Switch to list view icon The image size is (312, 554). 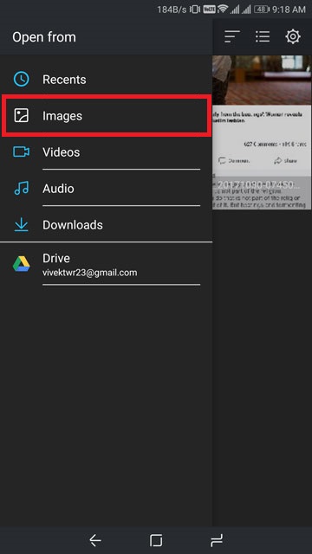point(263,36)
